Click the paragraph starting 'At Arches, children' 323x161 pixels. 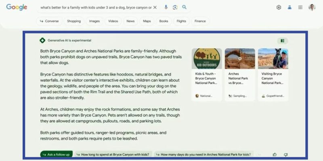[110, 115]
